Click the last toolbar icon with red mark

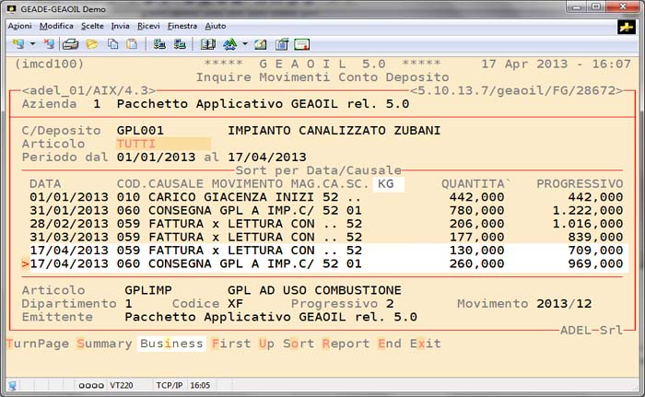pos(300,43)
